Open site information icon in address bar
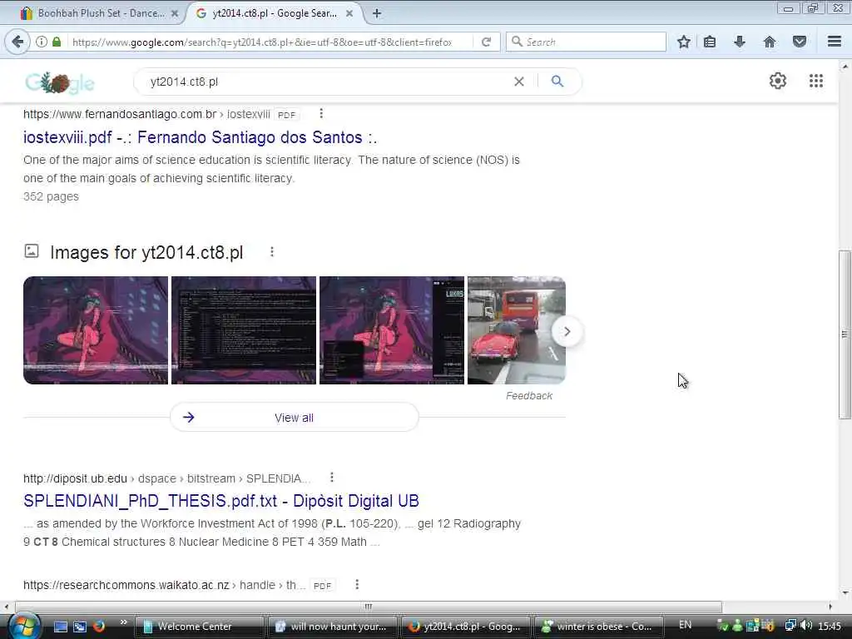The width and height of the screenshot is (852, 639). 42,42
